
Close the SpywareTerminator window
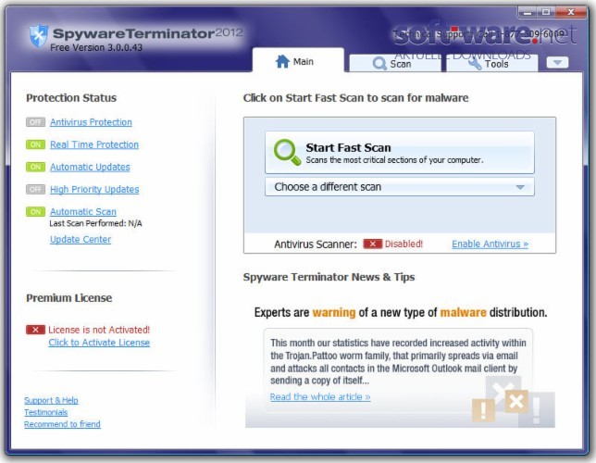(571, 13)
